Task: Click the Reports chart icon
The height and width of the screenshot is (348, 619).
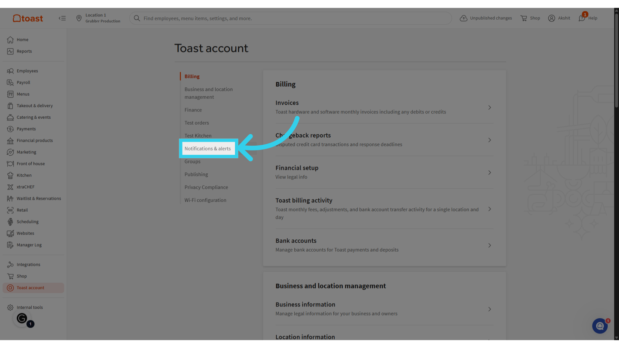Action: 10,51
